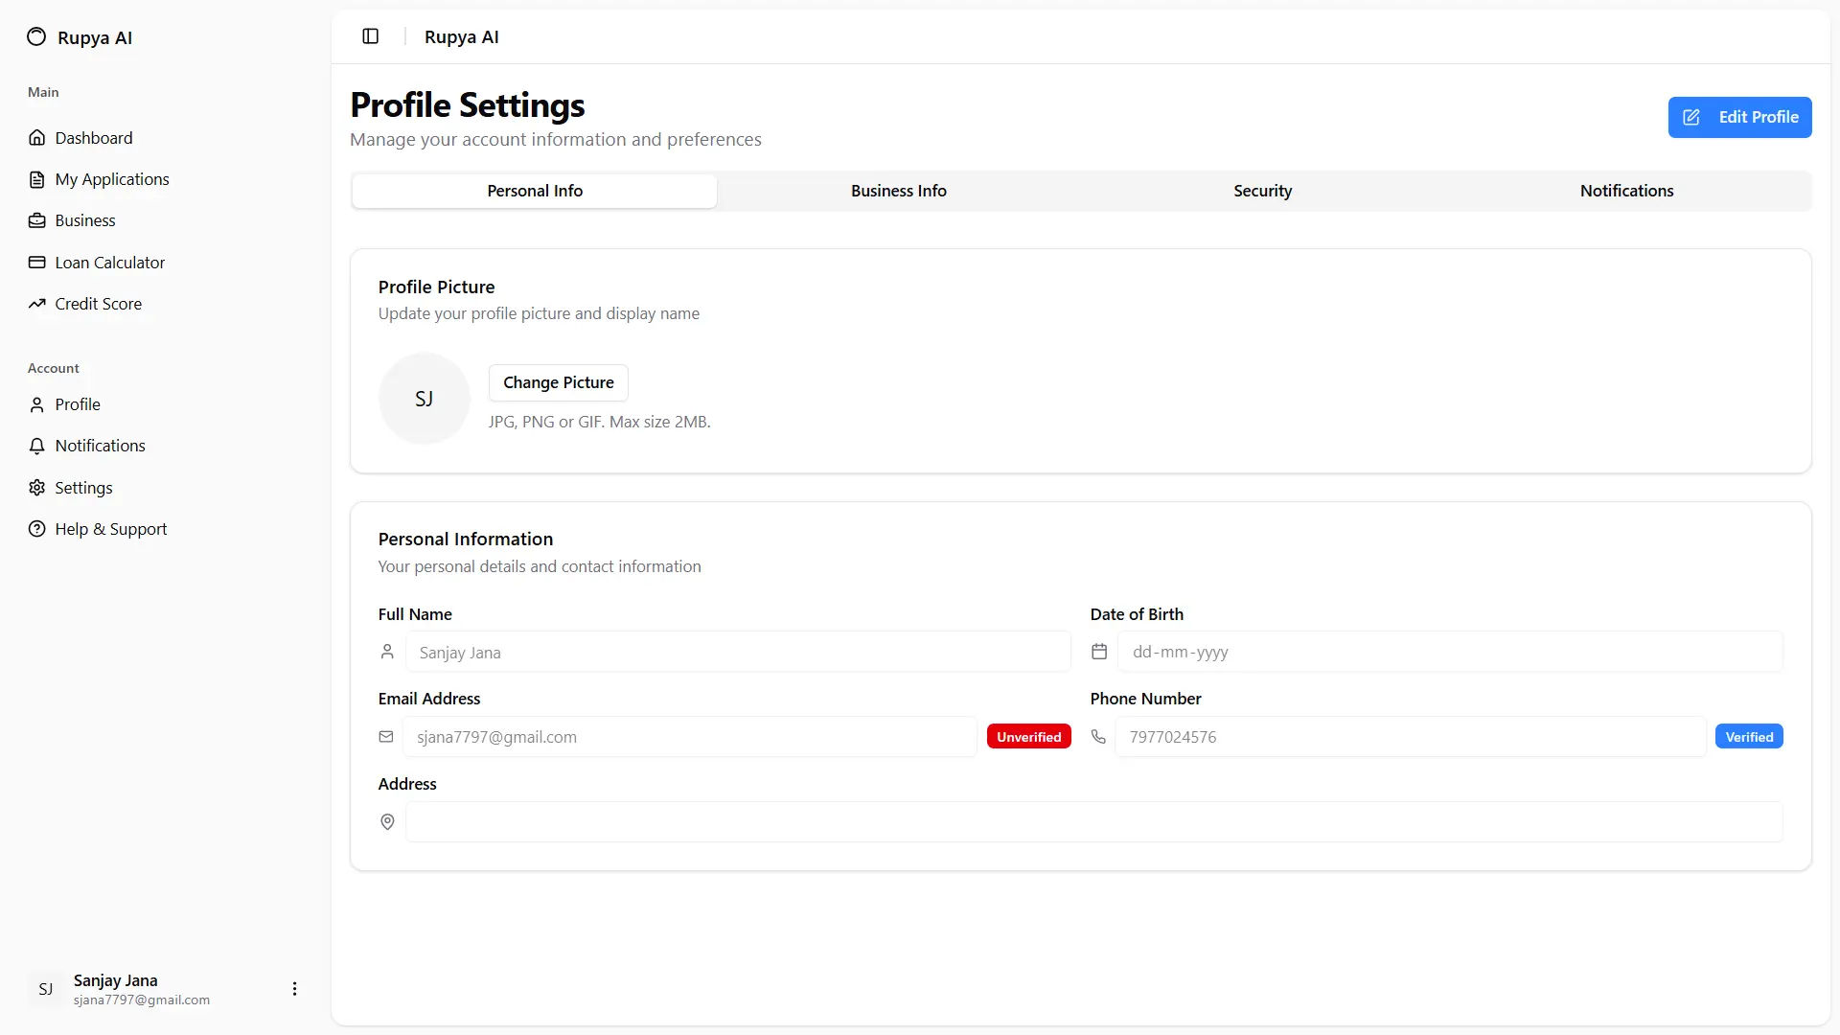Switch to the Business Info tab

pyautogui.click(x=898, y=190)
